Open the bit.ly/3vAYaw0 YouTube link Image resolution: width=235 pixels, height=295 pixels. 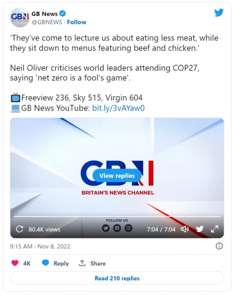click(x=118, y=108)
